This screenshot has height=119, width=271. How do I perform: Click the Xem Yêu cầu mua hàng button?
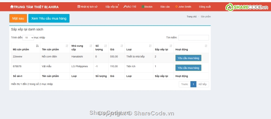(x=49, y=19)
